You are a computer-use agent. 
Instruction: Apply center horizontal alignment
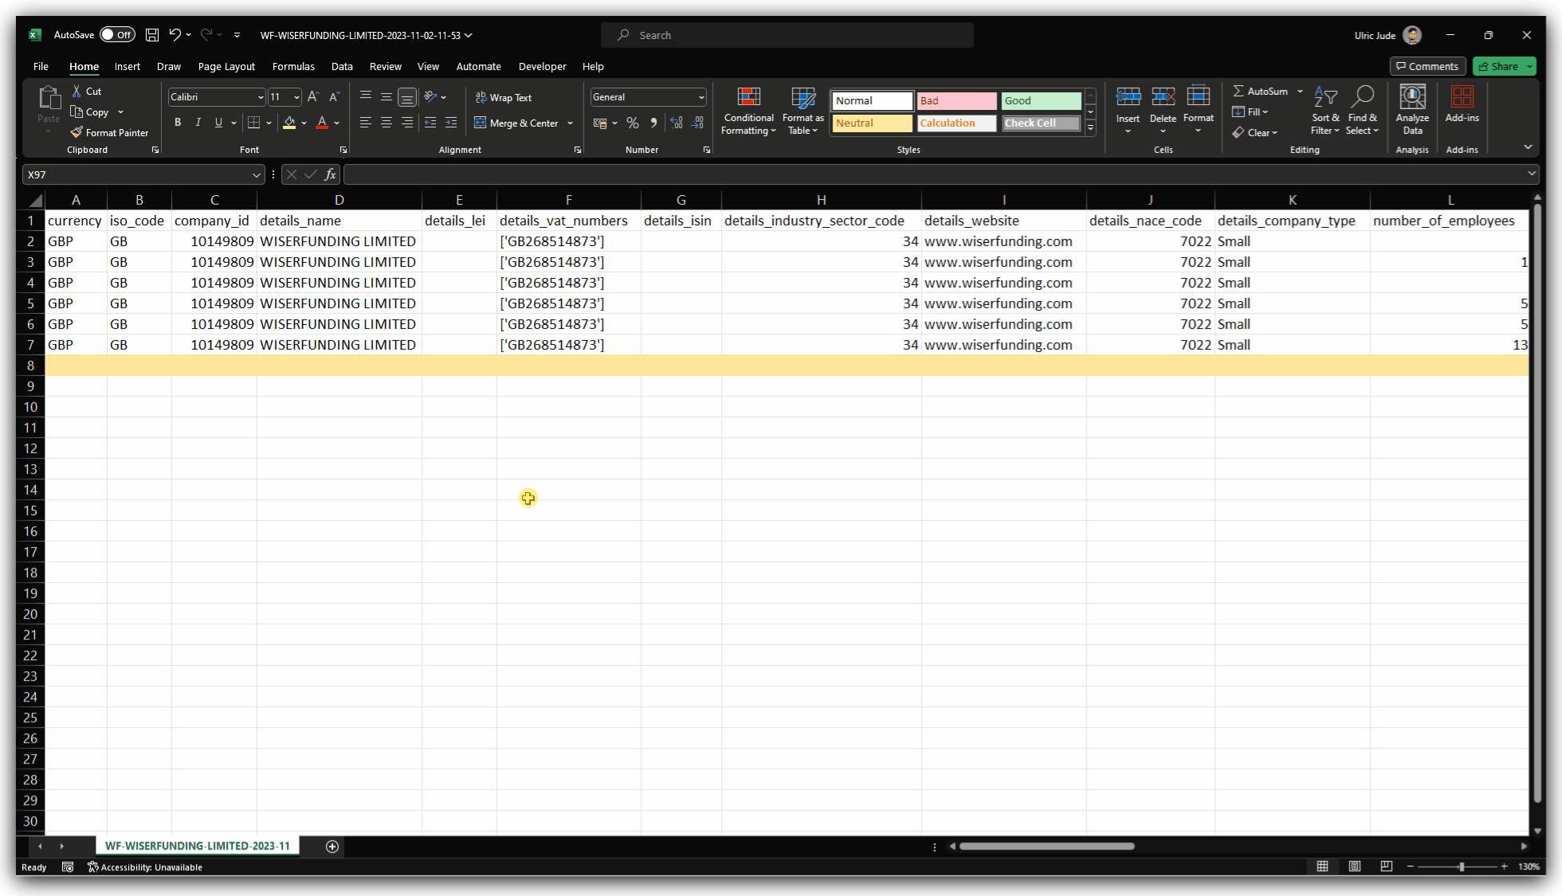[387, 123]
